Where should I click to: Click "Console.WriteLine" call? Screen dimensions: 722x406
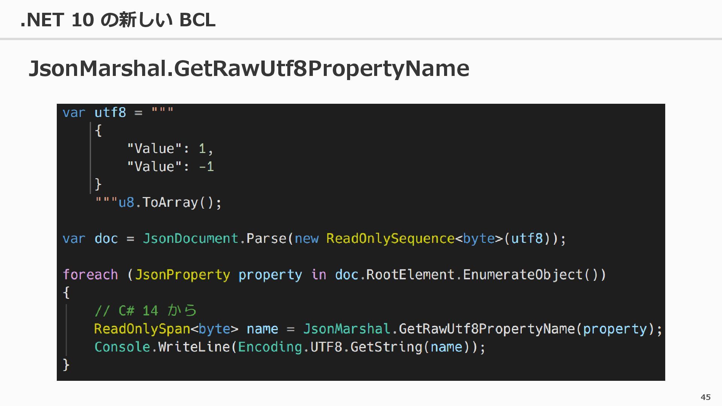click(162, 347)
